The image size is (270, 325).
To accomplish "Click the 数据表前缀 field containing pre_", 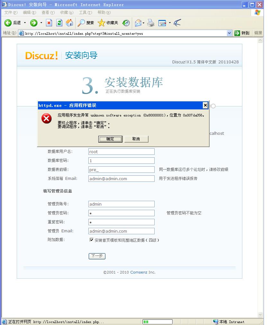I will (x=121, y=170).
